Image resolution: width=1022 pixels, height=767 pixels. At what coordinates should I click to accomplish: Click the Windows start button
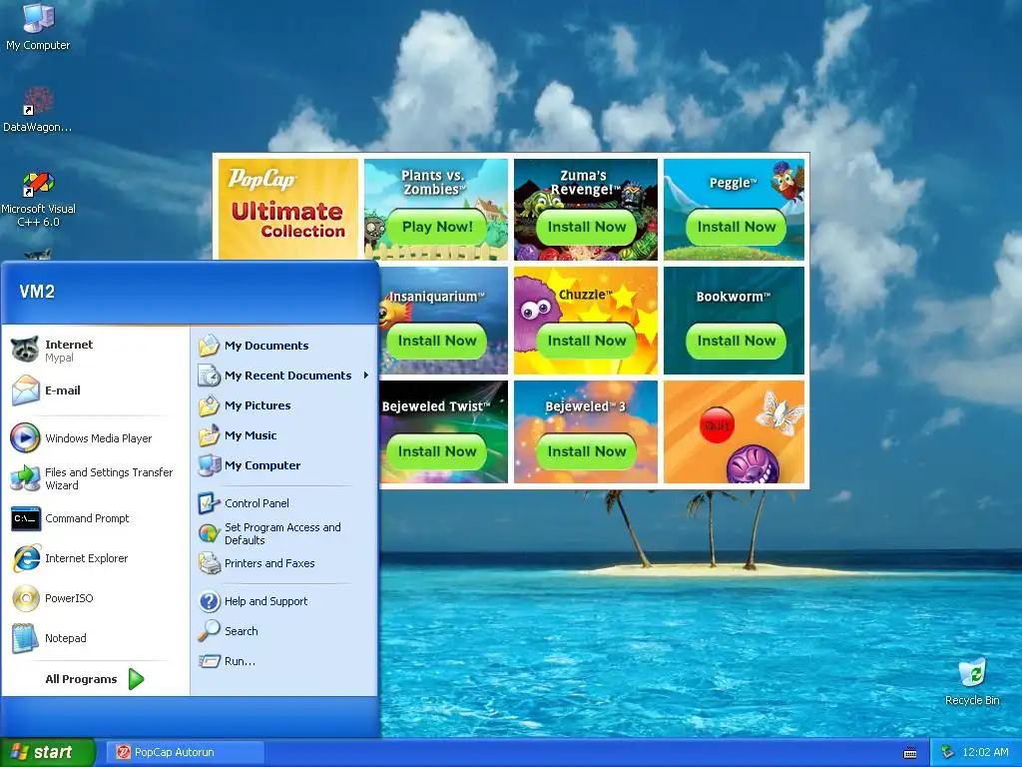pyautogui.click(x=48, y=752)
